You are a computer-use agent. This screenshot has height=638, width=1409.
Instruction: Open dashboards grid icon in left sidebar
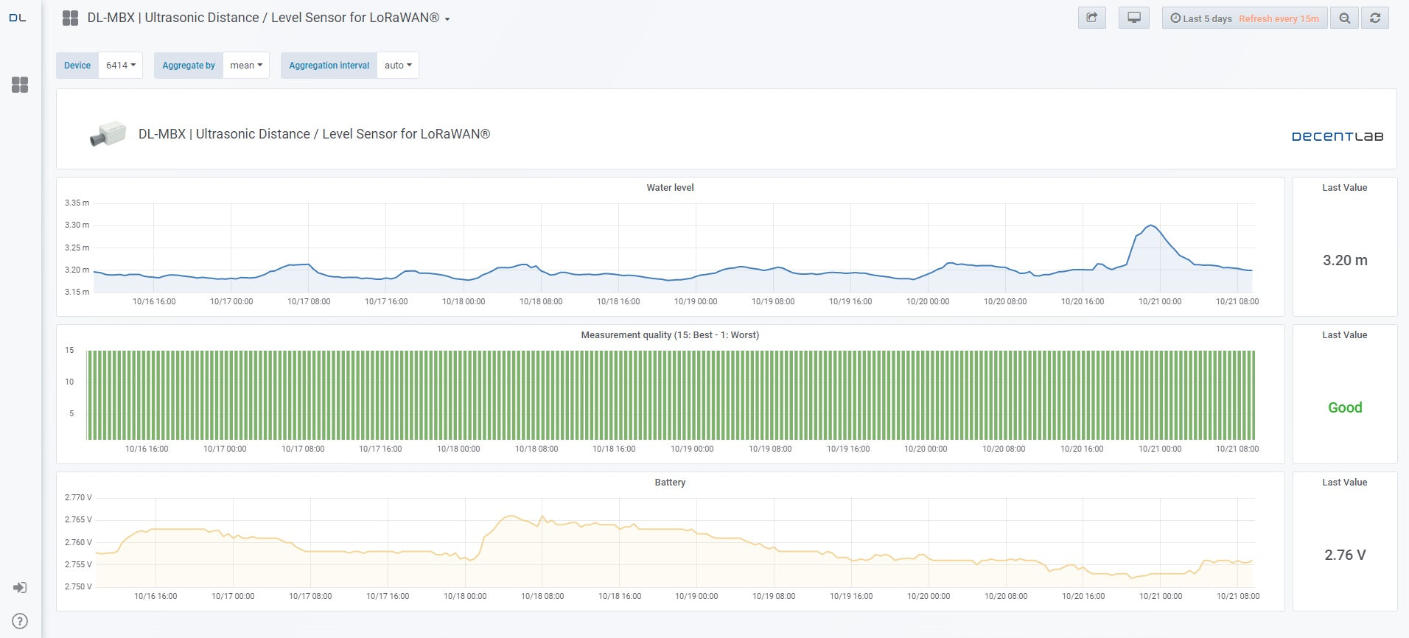pos(20,85)
